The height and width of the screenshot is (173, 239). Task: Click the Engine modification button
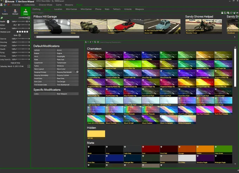(x=67, y=53)
